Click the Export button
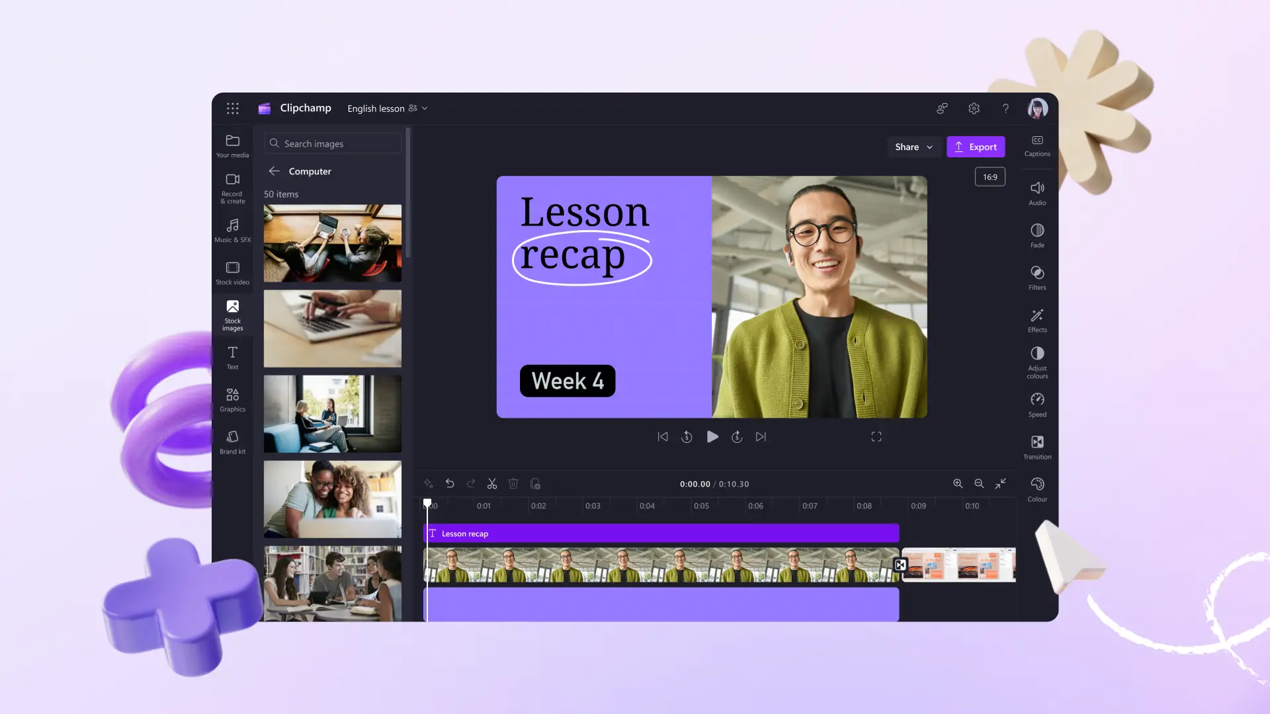The height and width of the screenshot is (714, 1270). tap(975, 145)
